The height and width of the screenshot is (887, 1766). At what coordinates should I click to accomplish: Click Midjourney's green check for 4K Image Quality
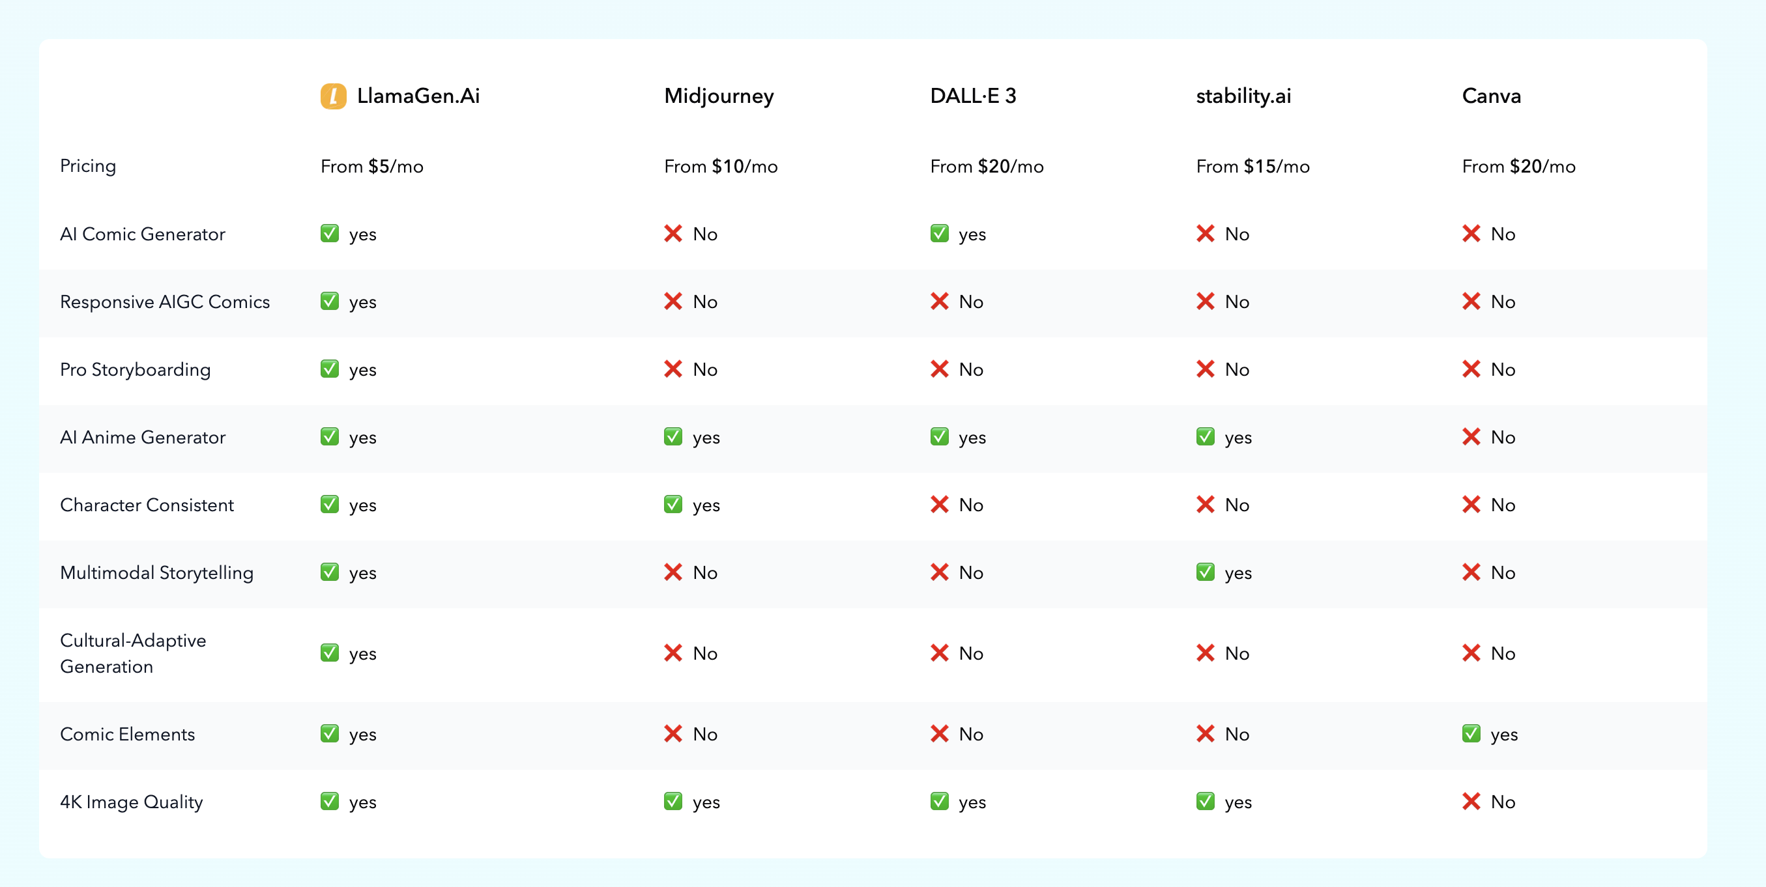tap(673, 802)
